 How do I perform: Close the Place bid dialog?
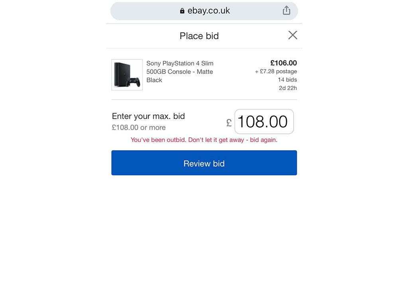tap(293, 35)
